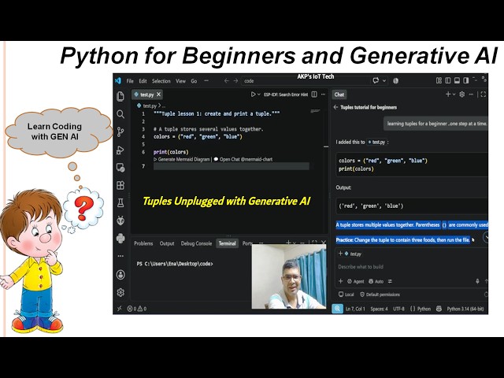This screenshot has width=504, height=378.
Task: Switch to the Debug Console tab
Action: point(196,243)
